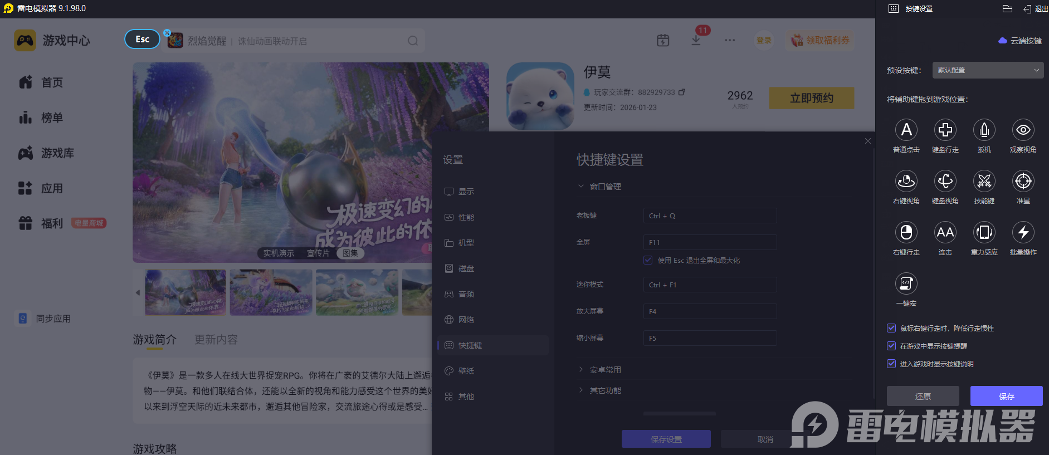The height and width of the screenshot is (455, 1049).
Task: Select the 观察视角 eye key icon
Action: click(1023, 130)
